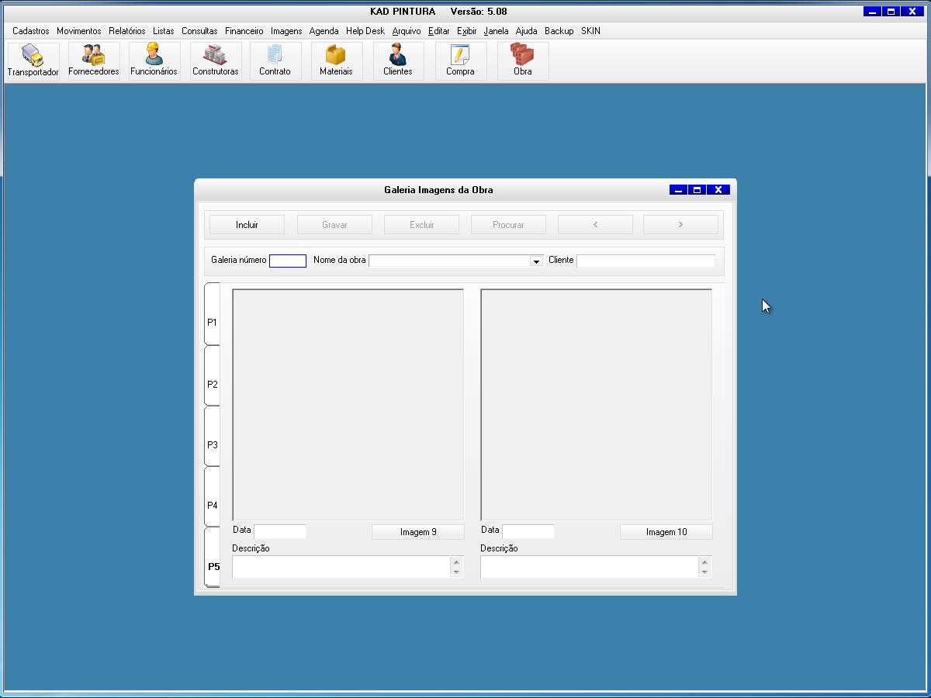This screenshot has height=698, width=931.
Task: Open the Cadastros menu
Action: [31, 31]
